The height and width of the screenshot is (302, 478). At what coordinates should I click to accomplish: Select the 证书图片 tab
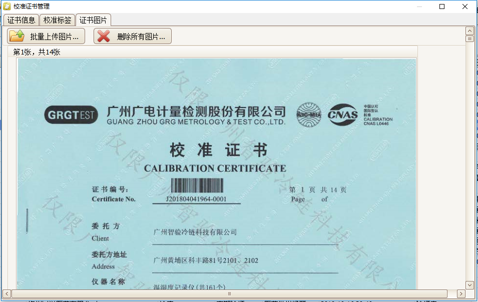93,20
